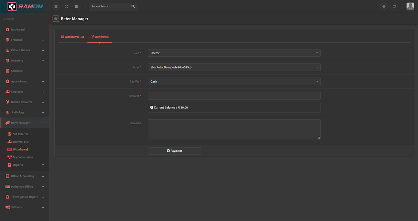This screenshot has height=221, width=418.
Task: Open My Commission in sidebar
Action: click(23, 157)
